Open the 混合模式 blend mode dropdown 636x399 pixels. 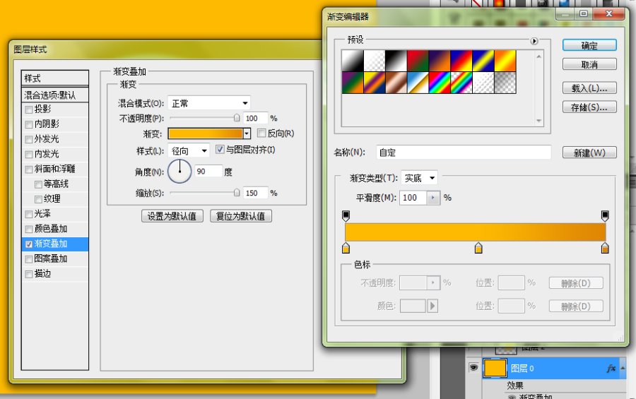point(210,103)
